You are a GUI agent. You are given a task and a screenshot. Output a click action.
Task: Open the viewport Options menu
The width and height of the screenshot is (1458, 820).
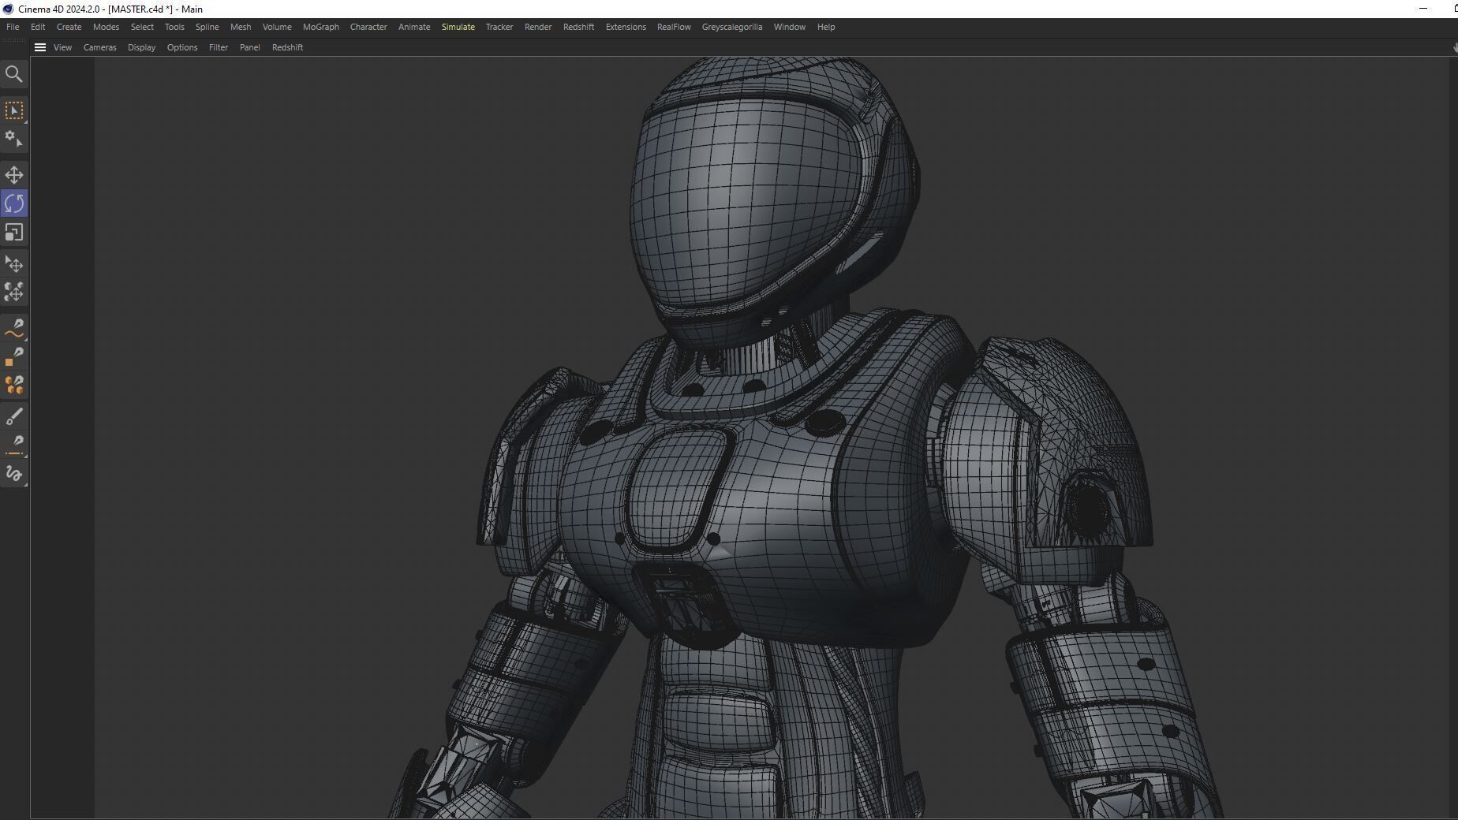(182, 47)
